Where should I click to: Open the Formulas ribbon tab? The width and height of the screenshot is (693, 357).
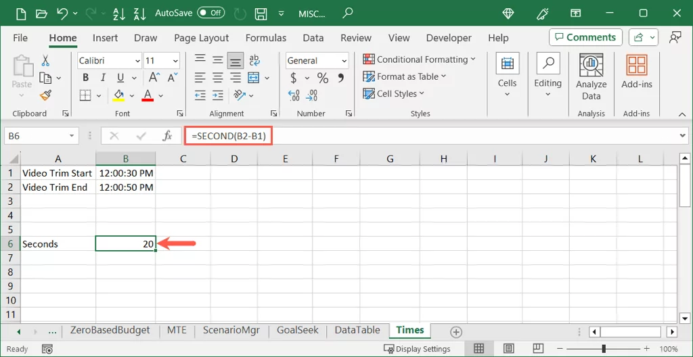coord(265,38)
